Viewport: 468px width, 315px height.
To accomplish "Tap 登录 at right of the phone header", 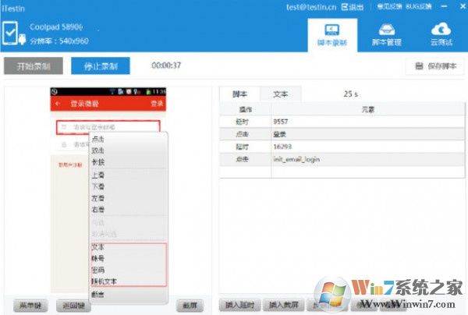I will coord(157,104).
